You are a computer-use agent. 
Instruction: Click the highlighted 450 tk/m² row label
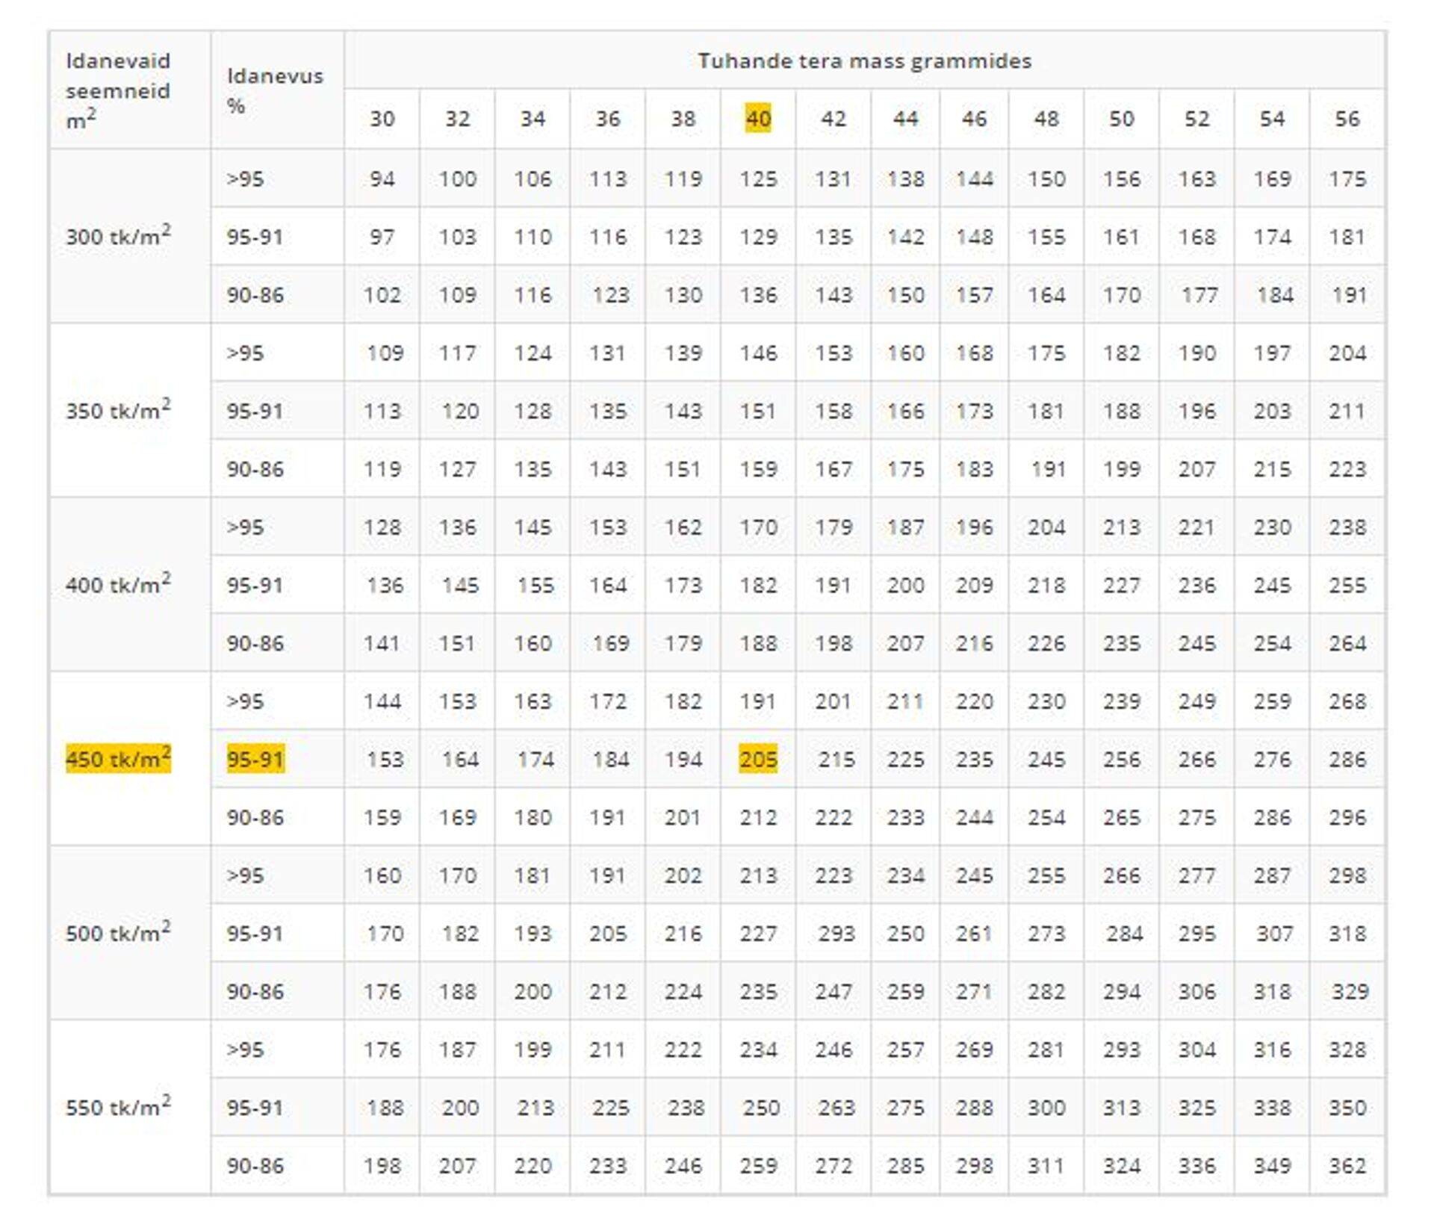tap(118, 759)
